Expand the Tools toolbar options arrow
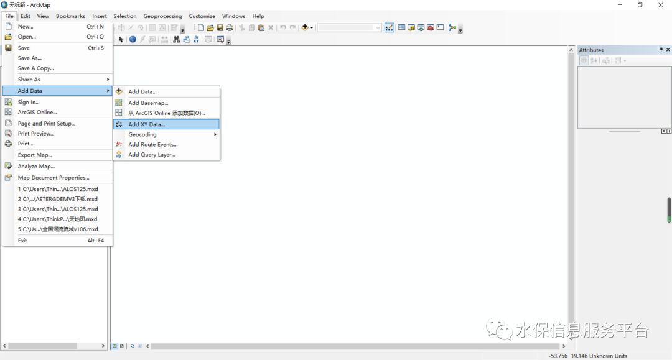The height and width of the screenshot is (360, 672). coord(228,41)
